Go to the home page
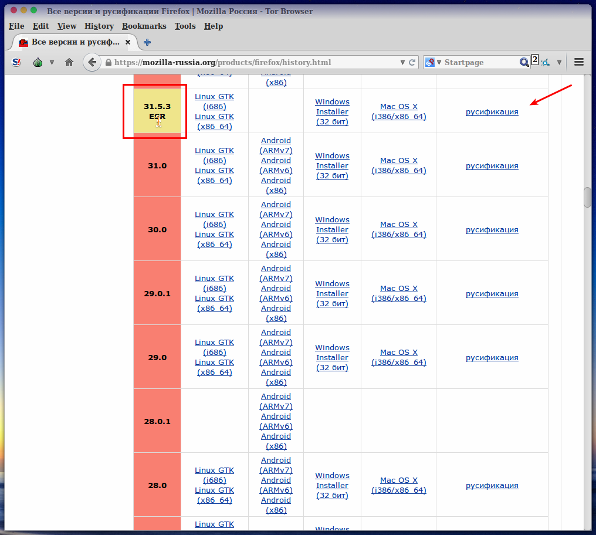The width and height of the screenshot is (596, 535). 69,62
